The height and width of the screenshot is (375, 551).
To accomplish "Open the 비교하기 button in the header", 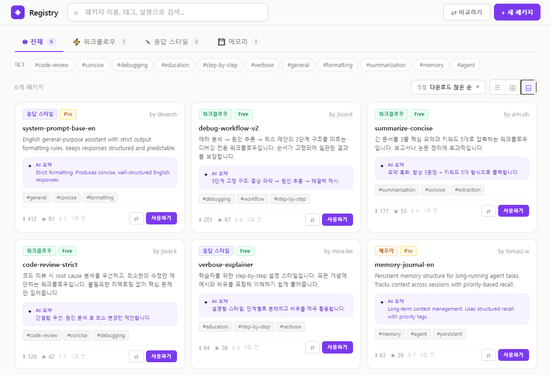I will (x=467, y=12).
